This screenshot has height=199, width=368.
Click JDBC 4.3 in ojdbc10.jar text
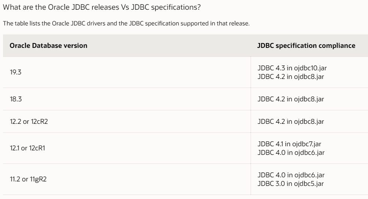[292, 68]
